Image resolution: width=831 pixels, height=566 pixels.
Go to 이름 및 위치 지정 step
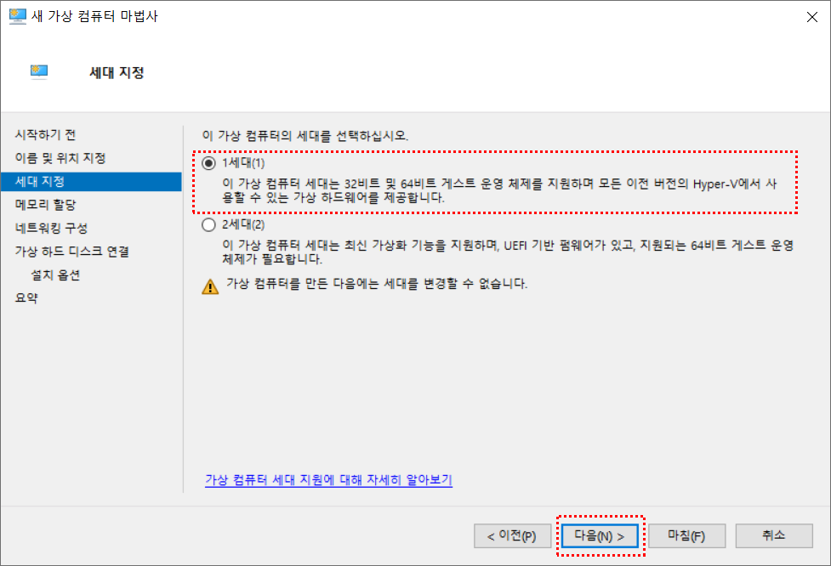[x=60, y=158]
